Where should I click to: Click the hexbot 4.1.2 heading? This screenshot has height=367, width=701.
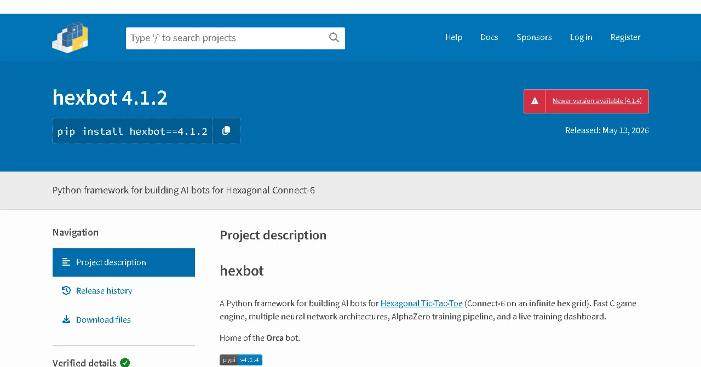point(110,98)
